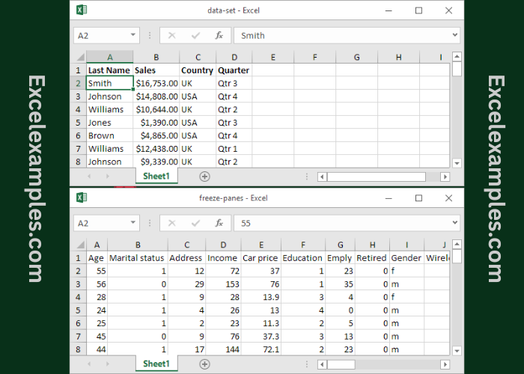Add new sheet in data-set workbook
The height and width of the screenshot is (374, 524).
click(x=204, y=177)
